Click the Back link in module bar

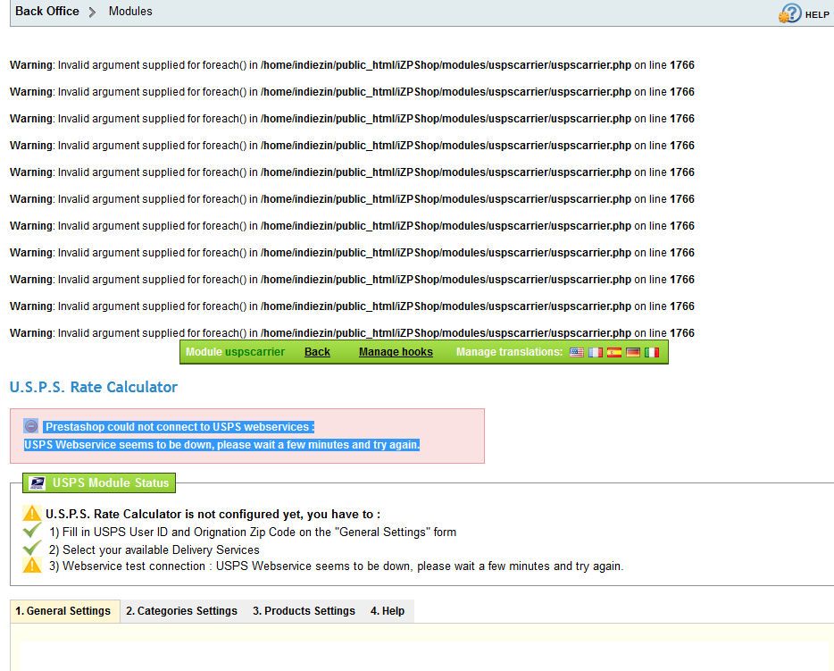pyautogui.click(x=317, y=352)
